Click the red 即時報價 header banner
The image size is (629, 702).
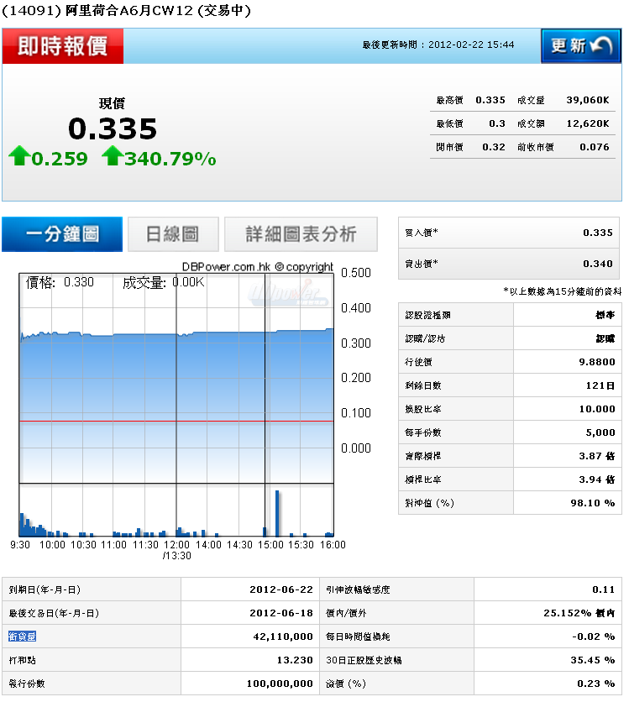[x=63, y=46]
